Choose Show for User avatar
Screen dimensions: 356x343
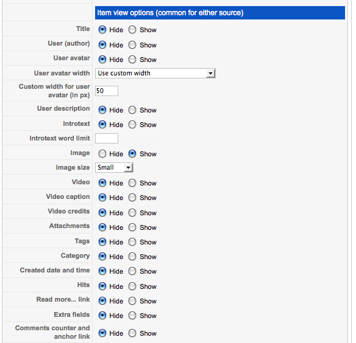point(132,60)
